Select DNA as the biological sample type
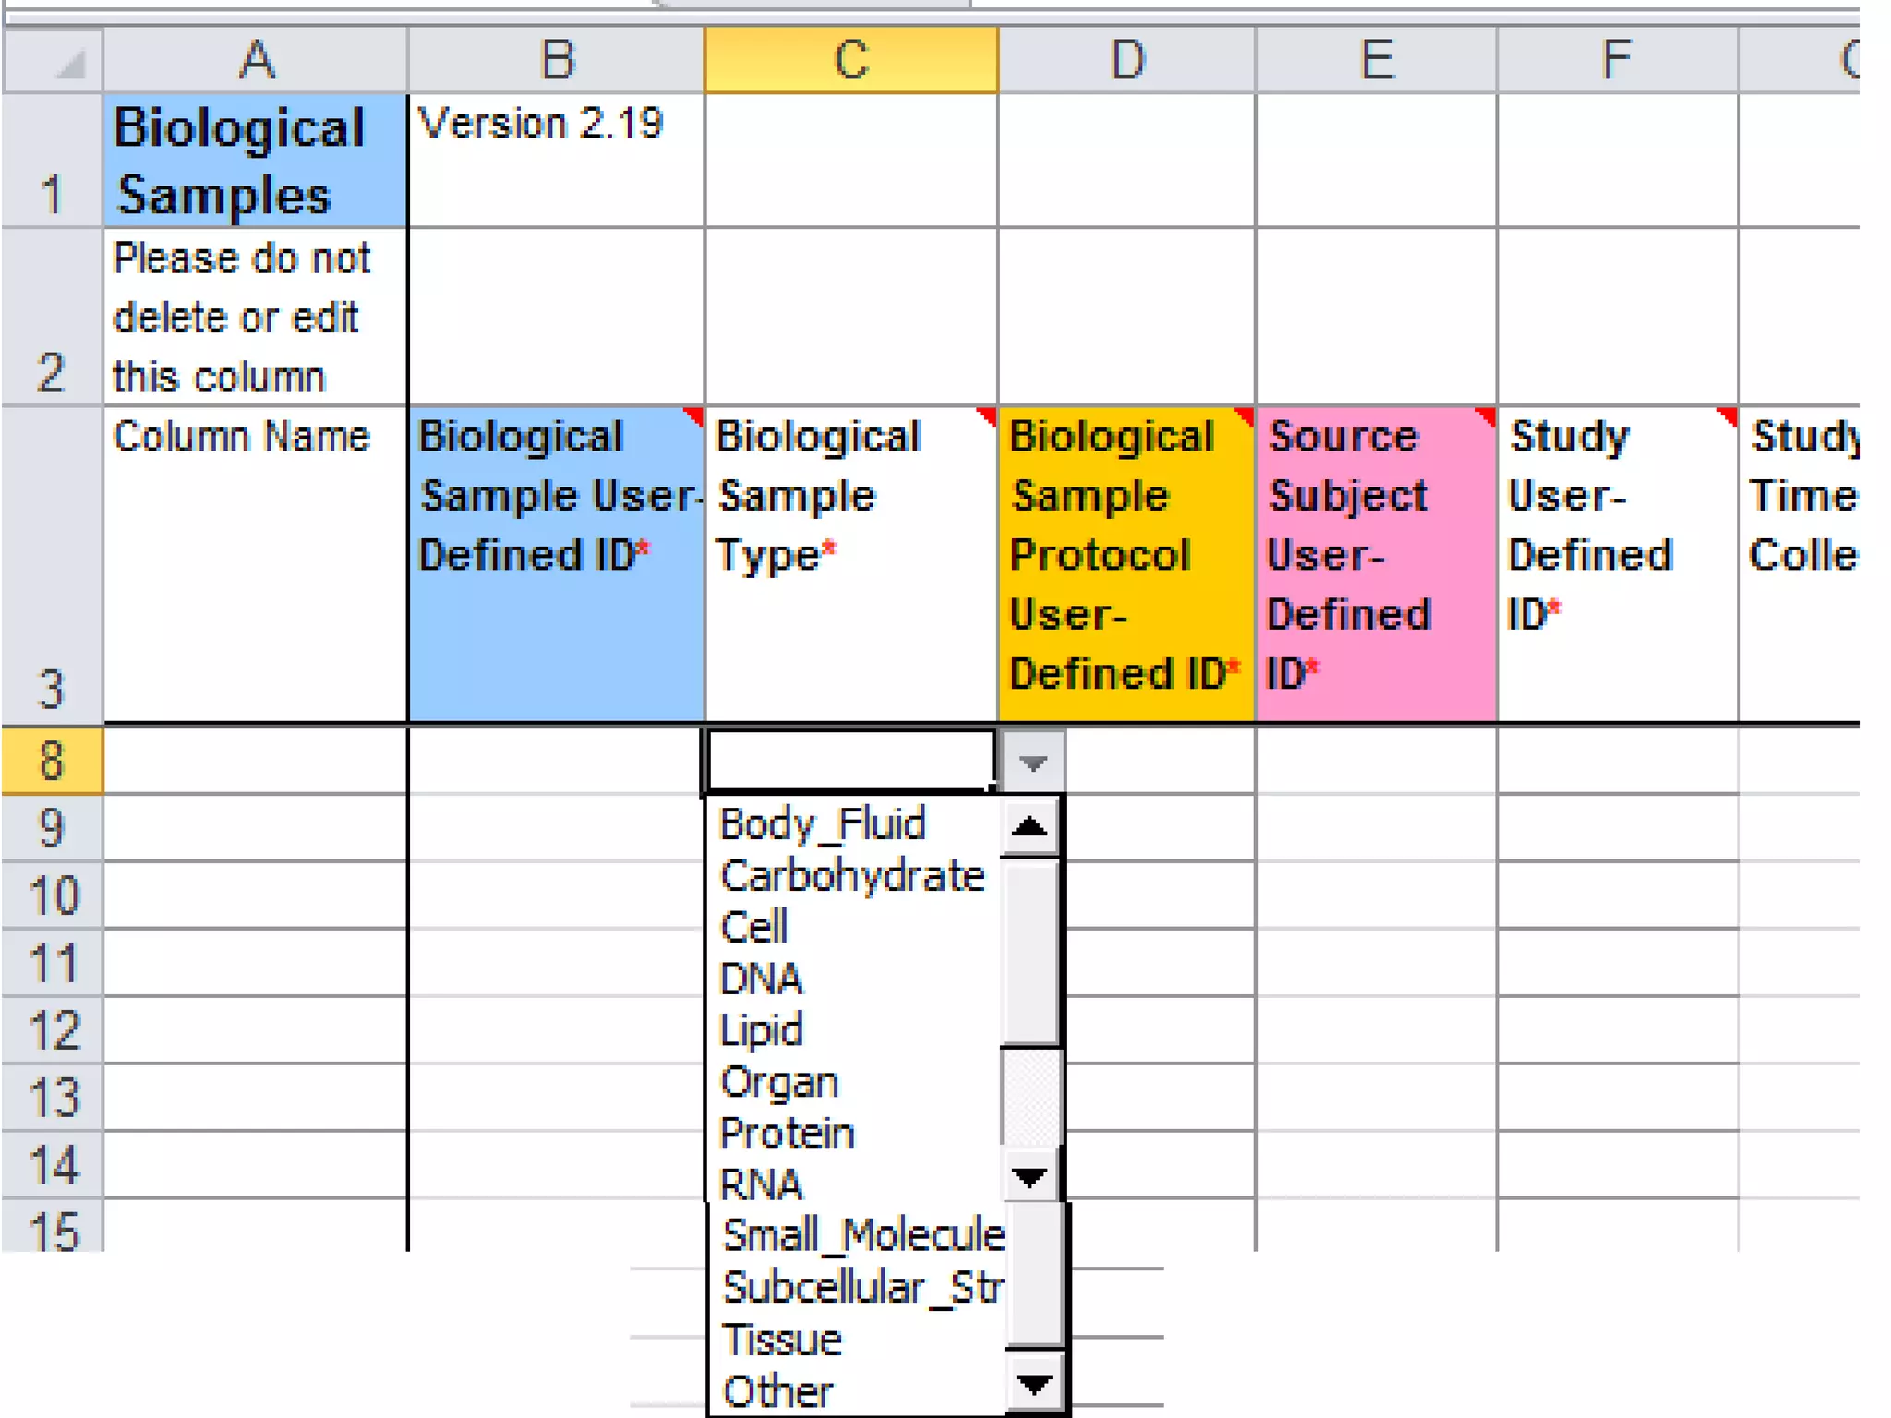1891x1418 pixels. [x=761, y=979]
